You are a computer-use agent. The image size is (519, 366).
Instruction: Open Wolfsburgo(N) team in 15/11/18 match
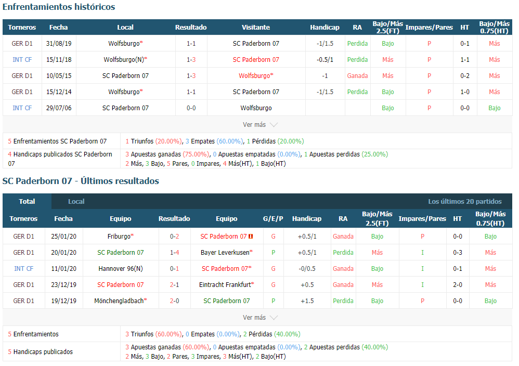pos(125,60)
